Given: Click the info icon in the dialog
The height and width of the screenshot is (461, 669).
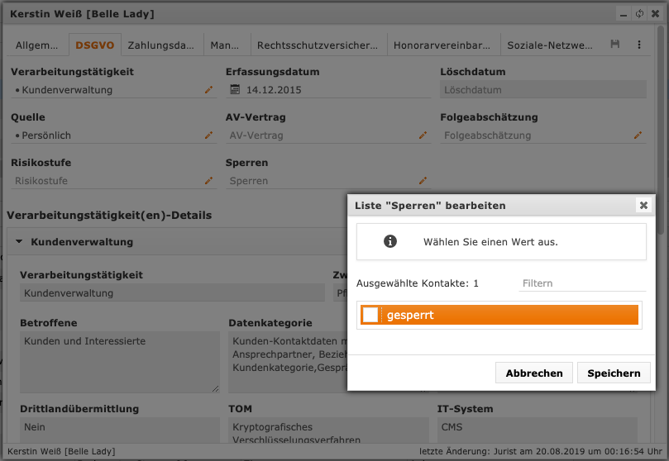Looking at the screenshot, I should pyautogui.click(x=390, y=241).
